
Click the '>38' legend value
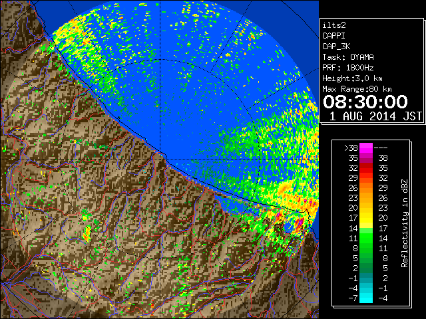click(x=351, y=148)
